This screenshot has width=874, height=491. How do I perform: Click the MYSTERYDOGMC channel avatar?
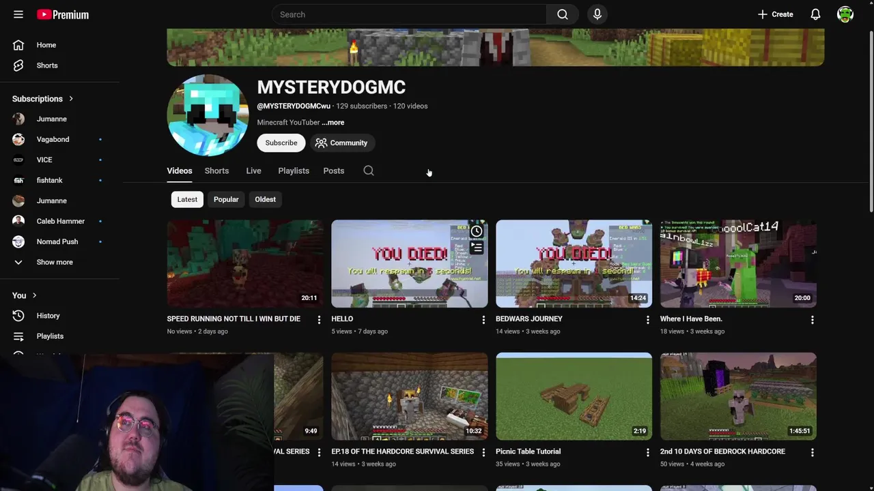(208, 115)
